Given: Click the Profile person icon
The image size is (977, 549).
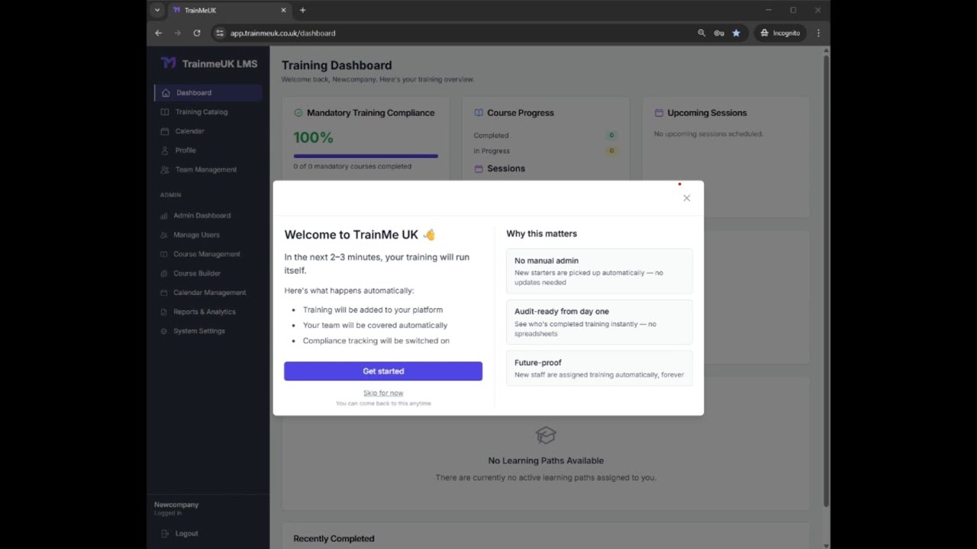Looking at the screenshot, I should point(165,150).
